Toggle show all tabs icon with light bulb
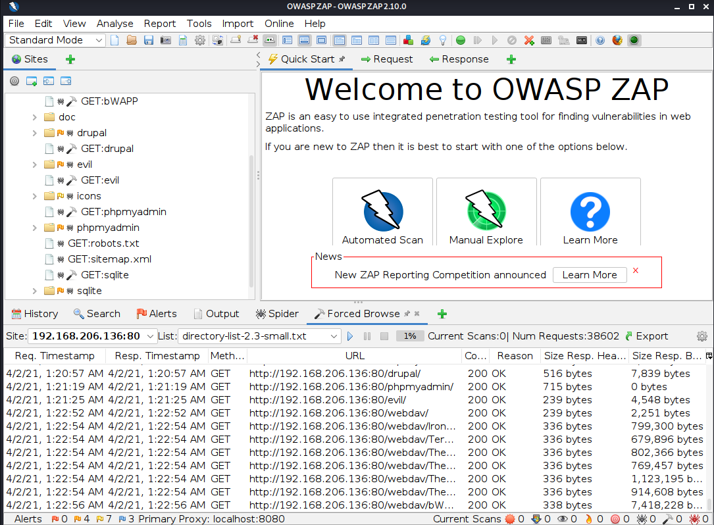 coord(236,41)
